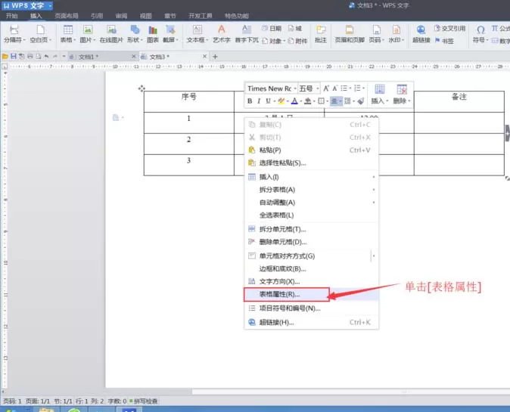This screenshot has width=510, height=412.
Task: Open the Times New Roman font dropdown
Action: 272,88
